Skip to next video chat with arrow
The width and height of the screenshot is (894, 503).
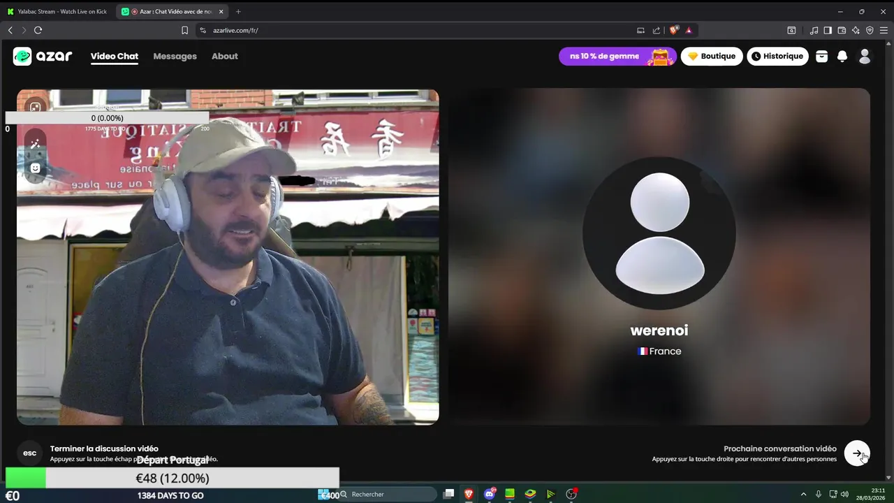click(857, 453)
